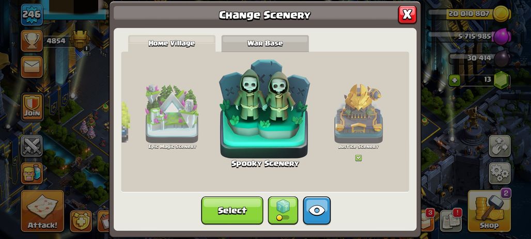Close the Change Scenery dialog

(407, 14)
